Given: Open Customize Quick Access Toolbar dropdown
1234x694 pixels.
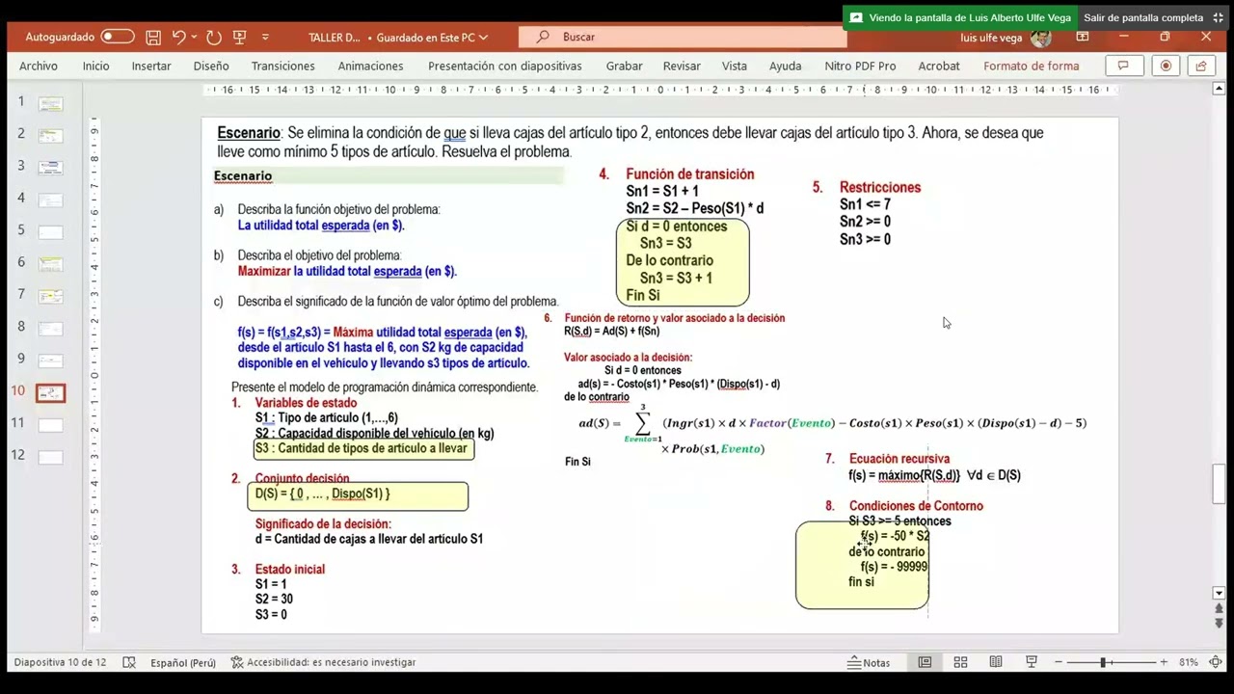Looking at the screenshot, I should tap(266, 38).
